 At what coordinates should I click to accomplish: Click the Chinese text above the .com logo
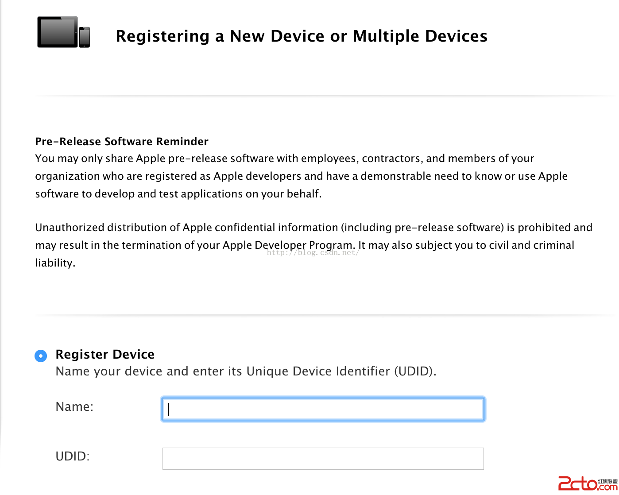coord(607,481)
